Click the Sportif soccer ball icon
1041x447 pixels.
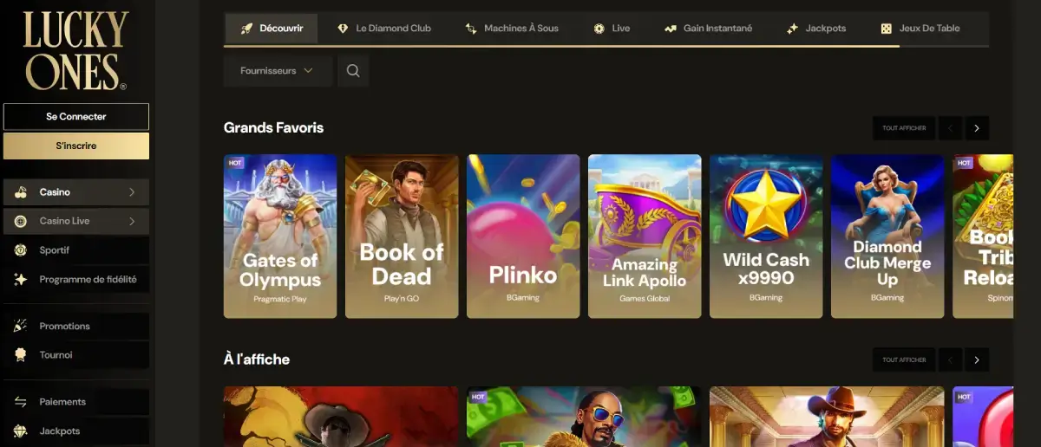[x=21, y=250]
